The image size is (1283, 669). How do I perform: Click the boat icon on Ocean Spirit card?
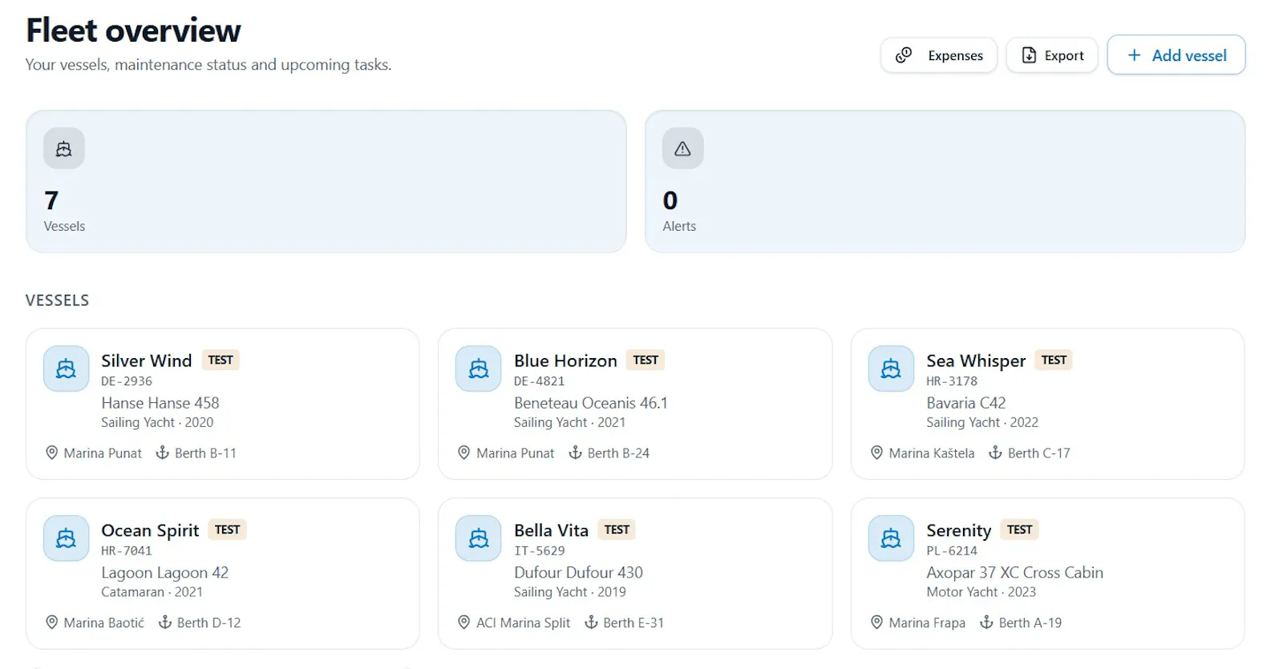pos(67,538)
